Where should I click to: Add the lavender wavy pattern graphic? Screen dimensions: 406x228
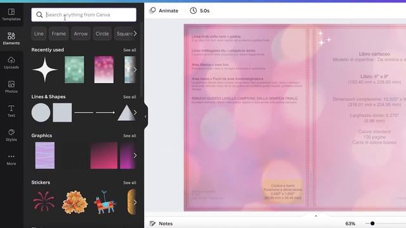point(45,155)
